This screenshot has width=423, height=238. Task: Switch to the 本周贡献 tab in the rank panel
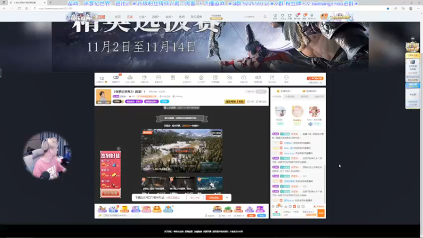coord(290,97)
